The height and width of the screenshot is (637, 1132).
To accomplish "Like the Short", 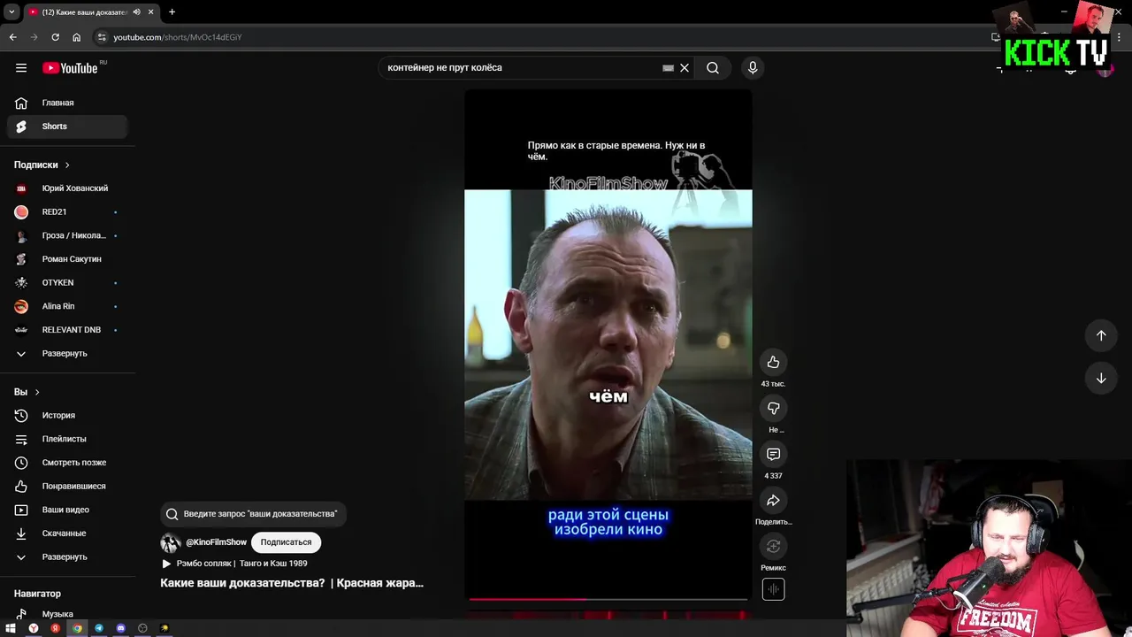I will point(773,362).
